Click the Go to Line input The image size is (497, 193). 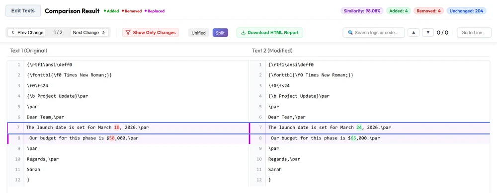tap(474, 33)
